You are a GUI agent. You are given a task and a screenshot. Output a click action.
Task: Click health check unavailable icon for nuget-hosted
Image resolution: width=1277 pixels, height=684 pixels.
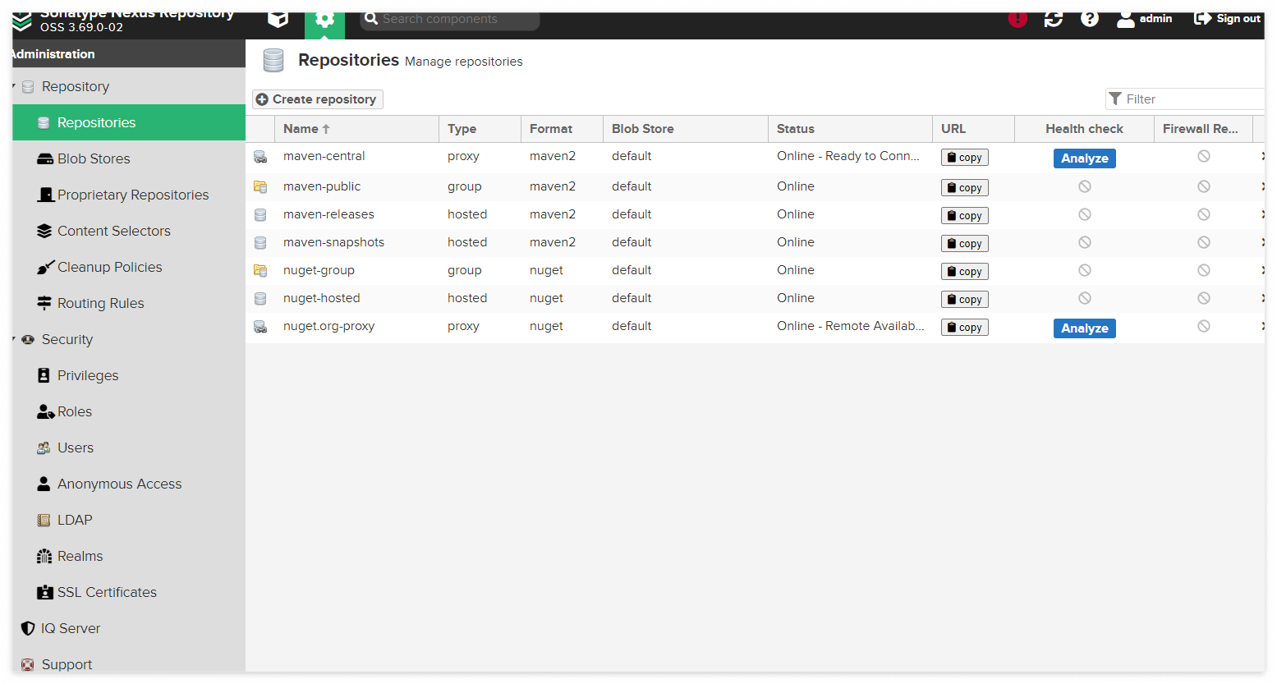click(1085, 298)
